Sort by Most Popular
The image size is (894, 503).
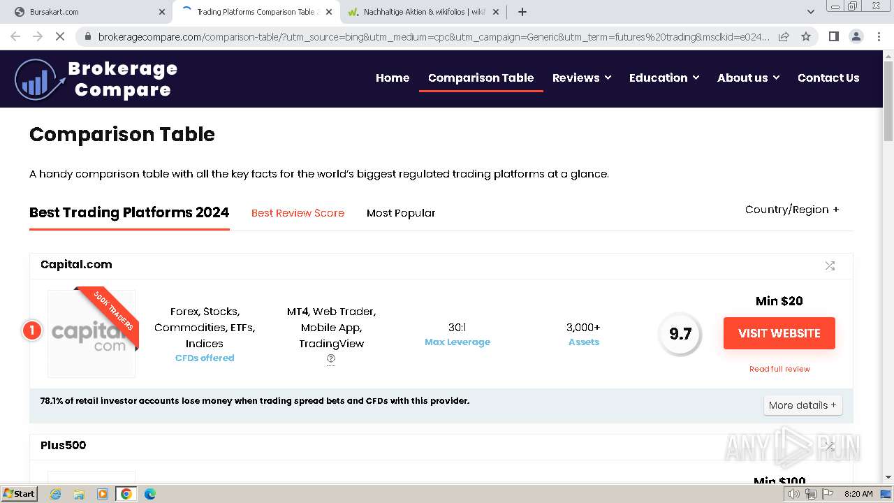(401, 213)
